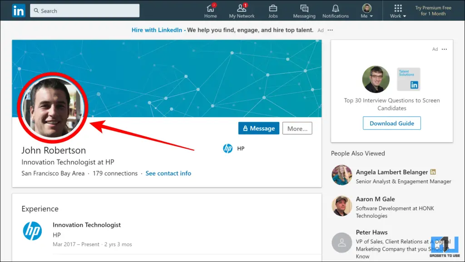Screen dimensions: 465x262
Task: Click the HP logo in the Experience section
Action: pos(32,232)
